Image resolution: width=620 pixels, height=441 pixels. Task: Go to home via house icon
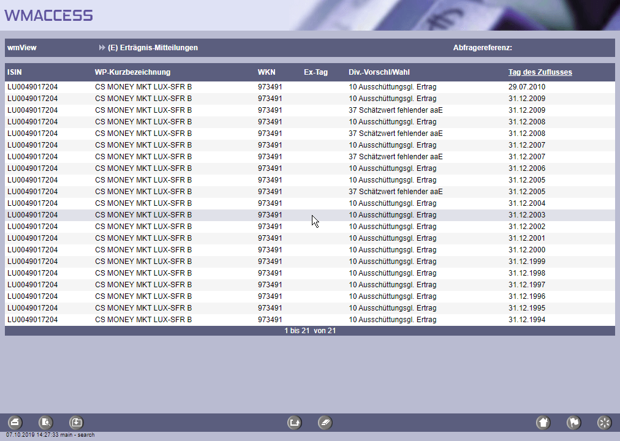(x=543, y=422)
